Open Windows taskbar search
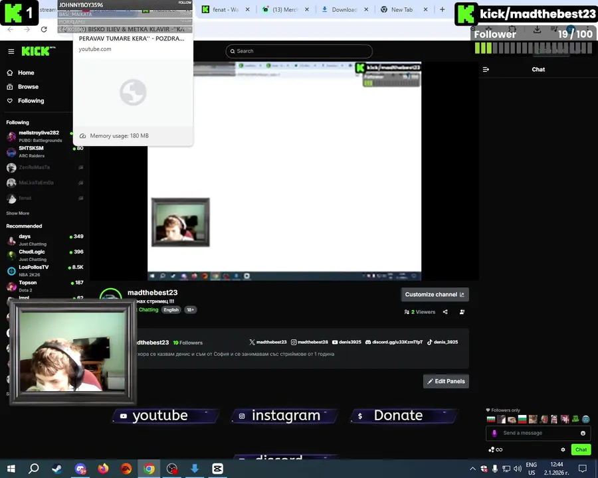Viewport: 598px width, 478px height. tap(34, 469)
